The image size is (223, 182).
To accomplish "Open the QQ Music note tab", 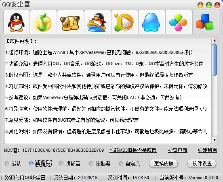I will tap(43, 22).
